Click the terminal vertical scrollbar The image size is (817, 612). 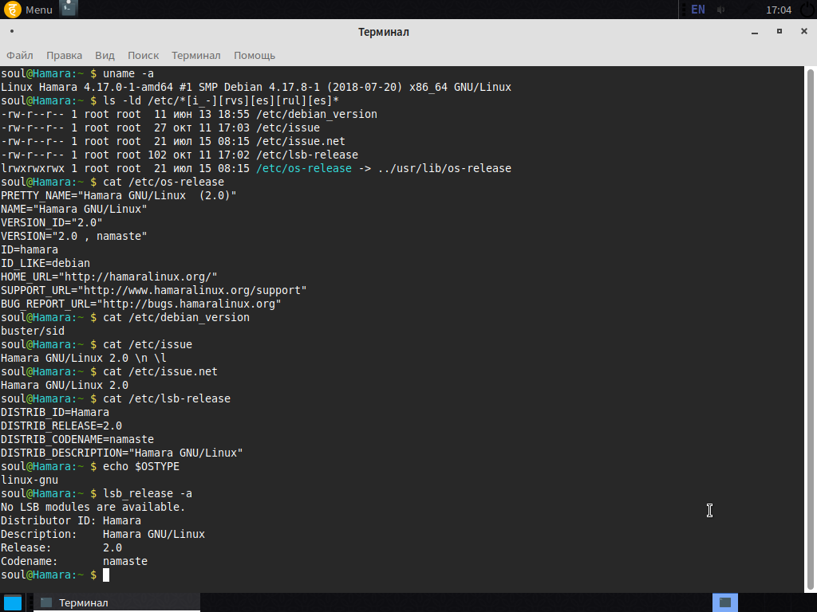click(x=811, y=328)
